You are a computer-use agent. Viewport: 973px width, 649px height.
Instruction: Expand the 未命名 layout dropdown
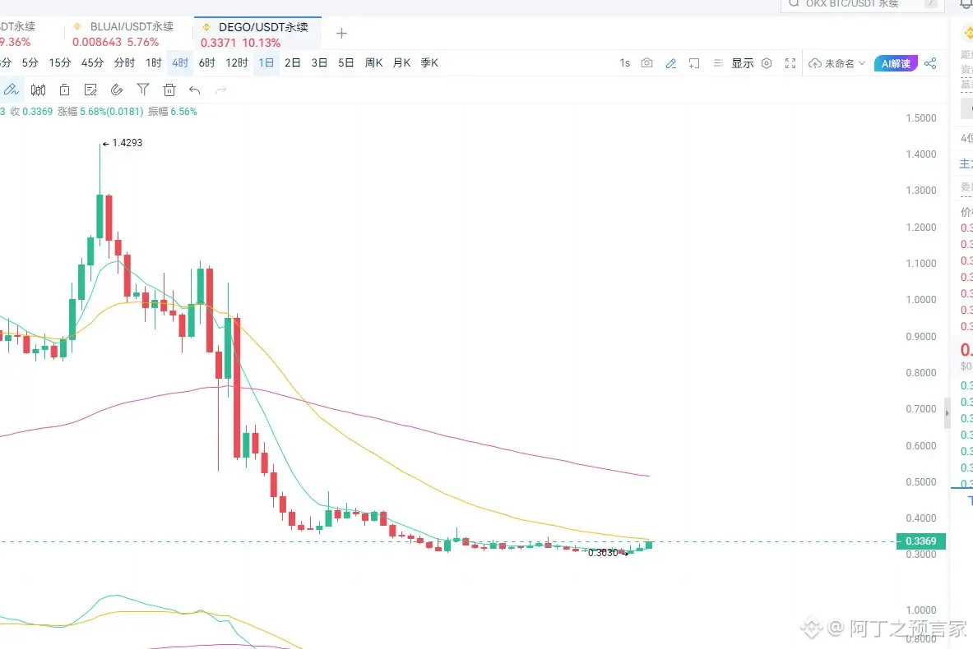click(x=845, y=63)
